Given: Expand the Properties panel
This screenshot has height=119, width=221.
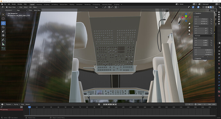Looking at the screenshot, I should click(198, 58).
